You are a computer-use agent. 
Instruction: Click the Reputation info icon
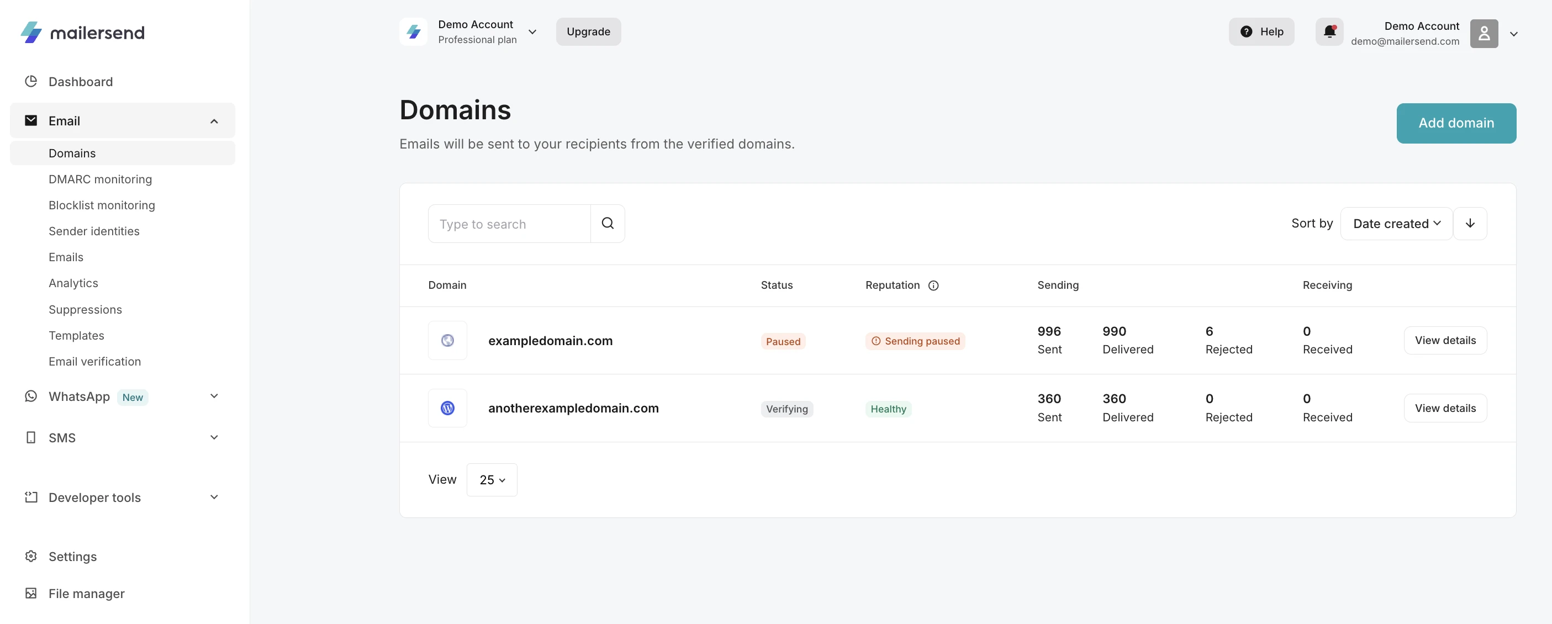point(933,285)
